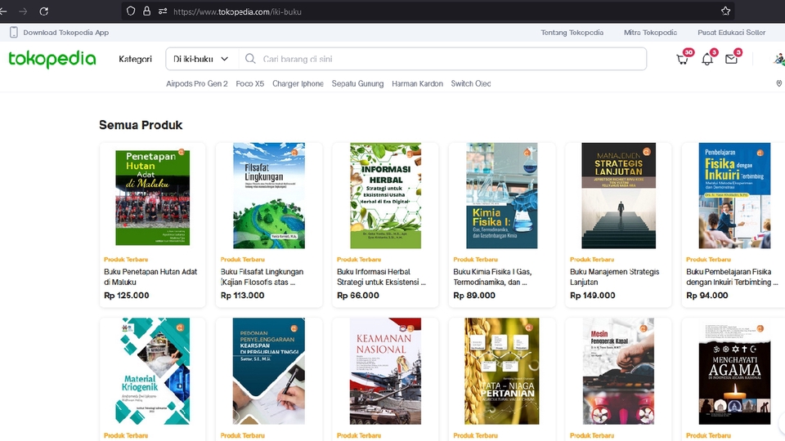Open Material Kriogenik book cover

(x=153, y=371)
